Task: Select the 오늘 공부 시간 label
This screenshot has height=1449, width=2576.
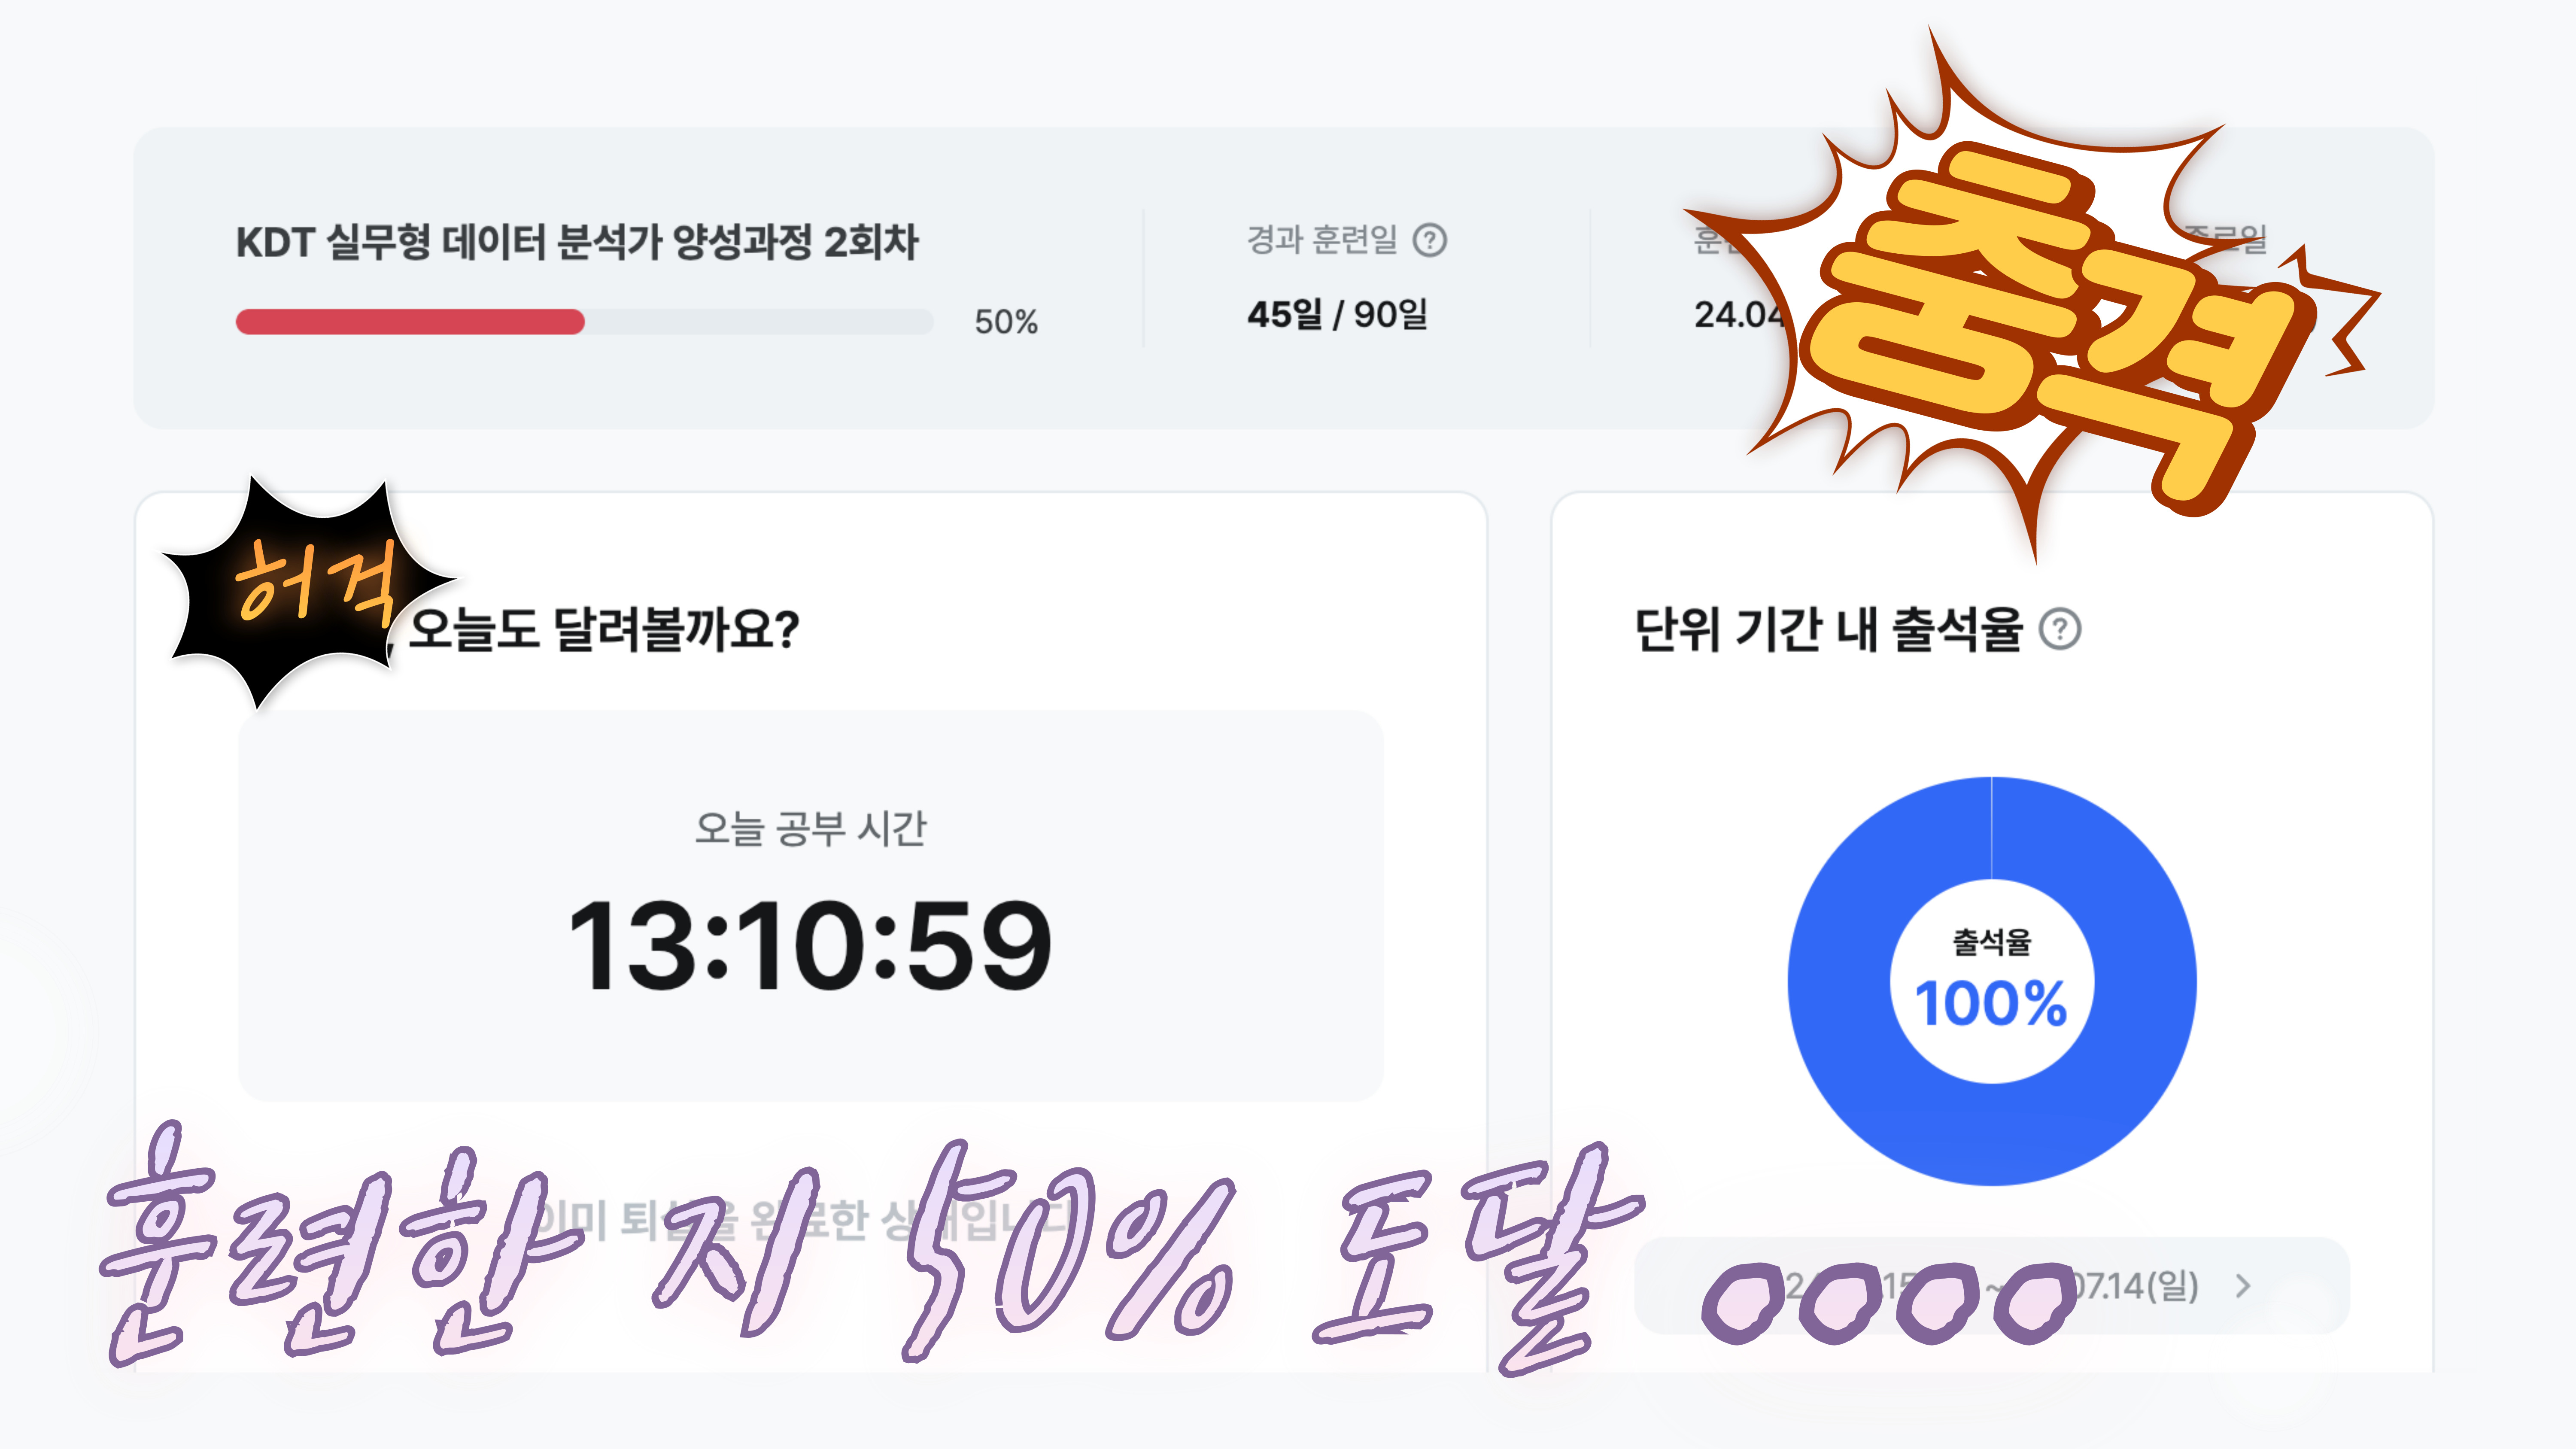Action: [x=810, y=828]
